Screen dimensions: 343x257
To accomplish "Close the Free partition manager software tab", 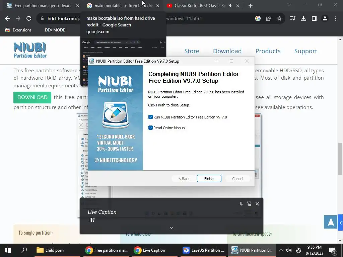I will 78,6.
